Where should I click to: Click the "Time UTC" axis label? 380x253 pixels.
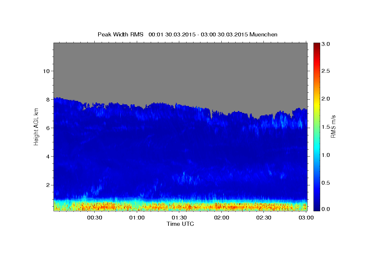[x=180, y=224]
